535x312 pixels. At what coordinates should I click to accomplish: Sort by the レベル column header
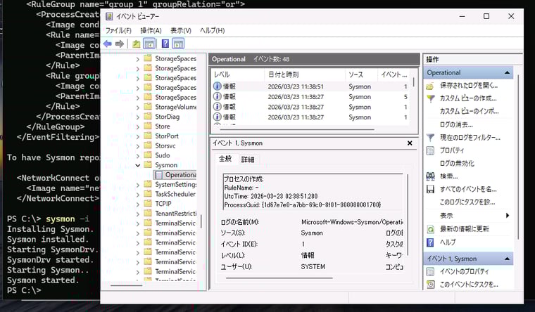(x=237, y=74)
